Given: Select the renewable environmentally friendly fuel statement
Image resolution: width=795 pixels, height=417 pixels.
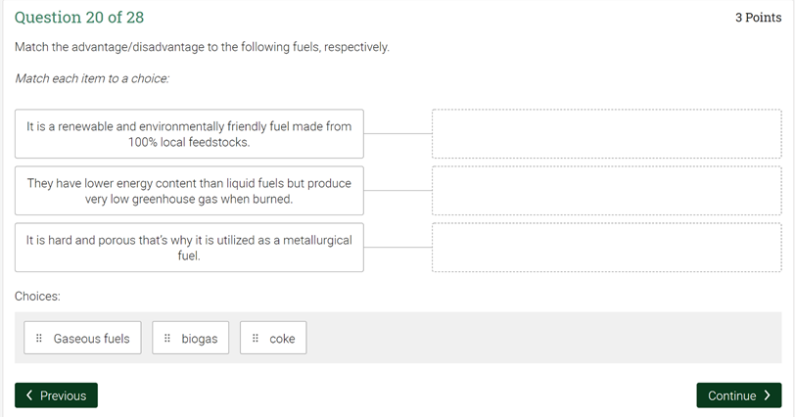Looking at the screenshot, I should click(x=189, y=134).
